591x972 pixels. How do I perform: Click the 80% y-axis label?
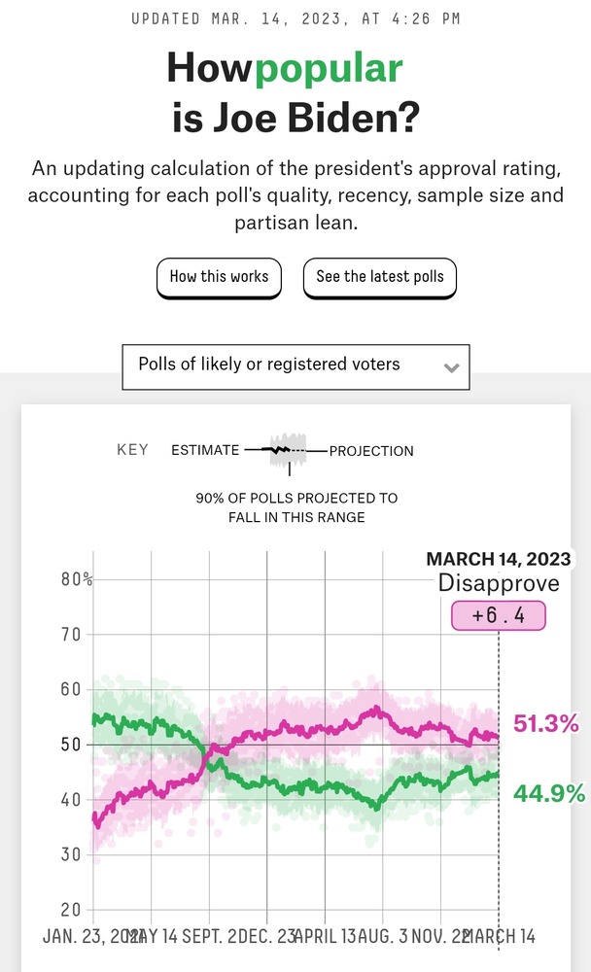pos(74,579)
